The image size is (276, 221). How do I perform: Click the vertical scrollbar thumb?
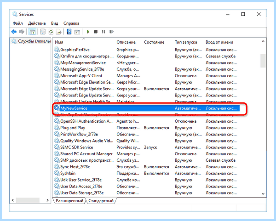pos(263,61)
